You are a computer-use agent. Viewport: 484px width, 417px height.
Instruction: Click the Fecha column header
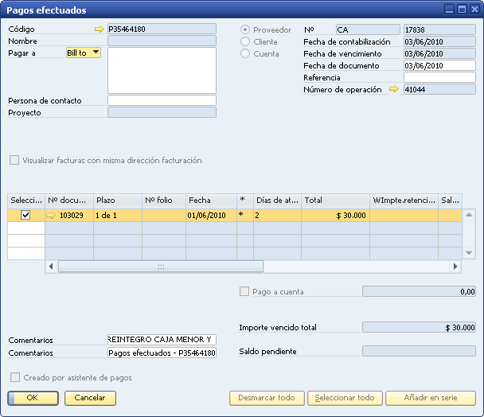tap(210, 200)
